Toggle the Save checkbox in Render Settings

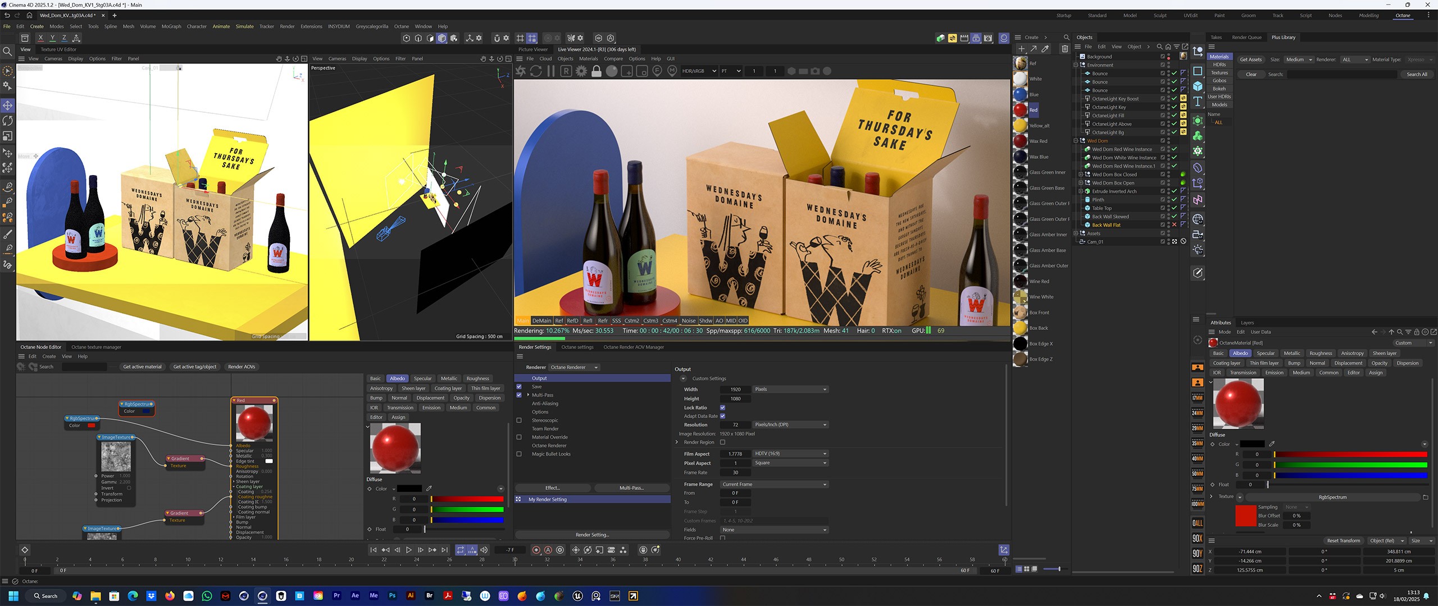(519, 387)
